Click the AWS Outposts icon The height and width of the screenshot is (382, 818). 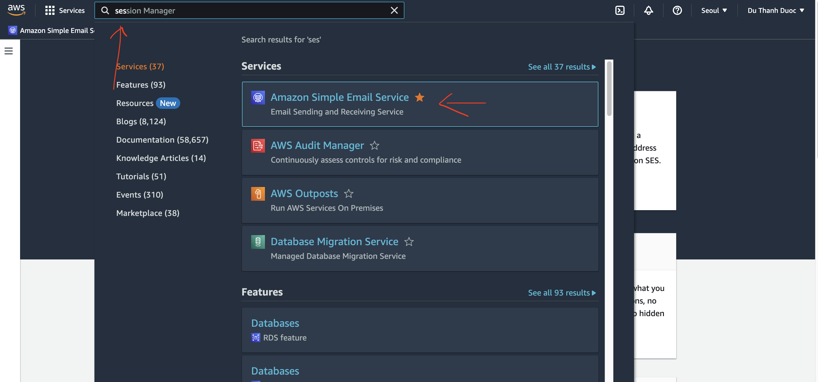[258, 194]
